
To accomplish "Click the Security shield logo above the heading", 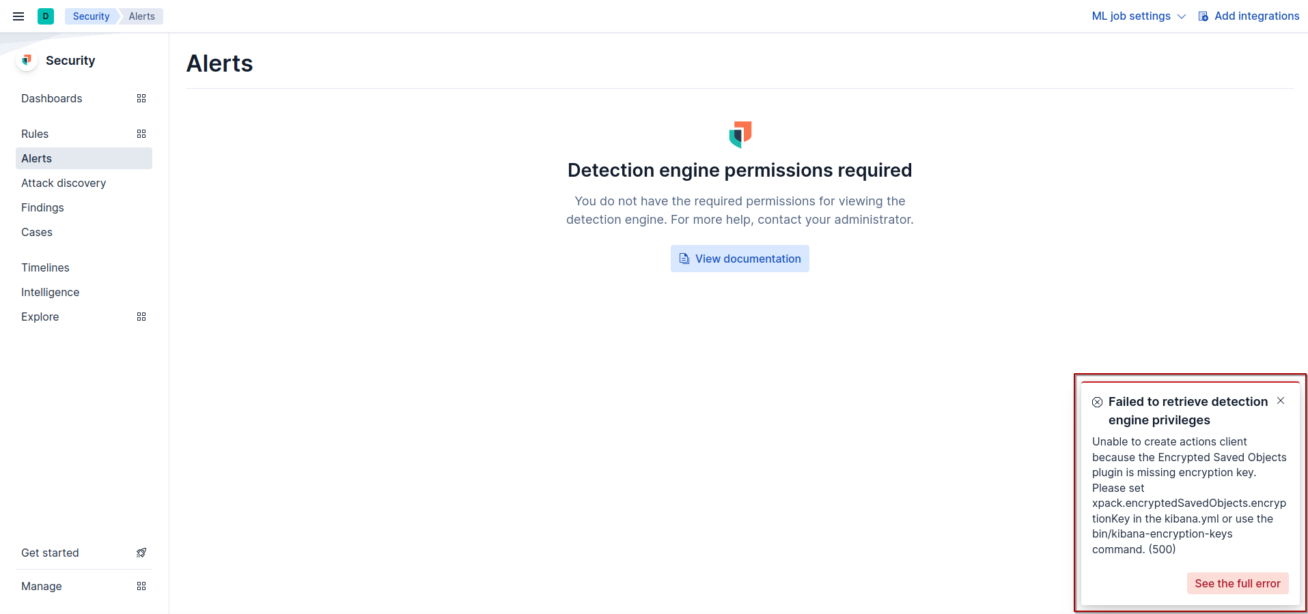I will coord(740,134).
